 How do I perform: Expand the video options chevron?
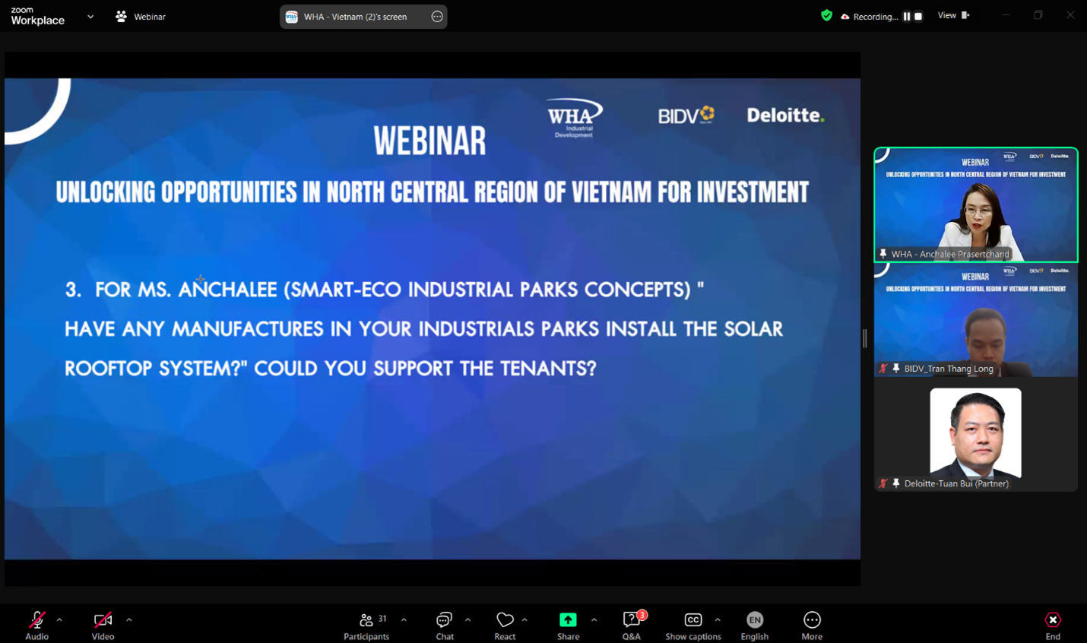pos(129,620)
